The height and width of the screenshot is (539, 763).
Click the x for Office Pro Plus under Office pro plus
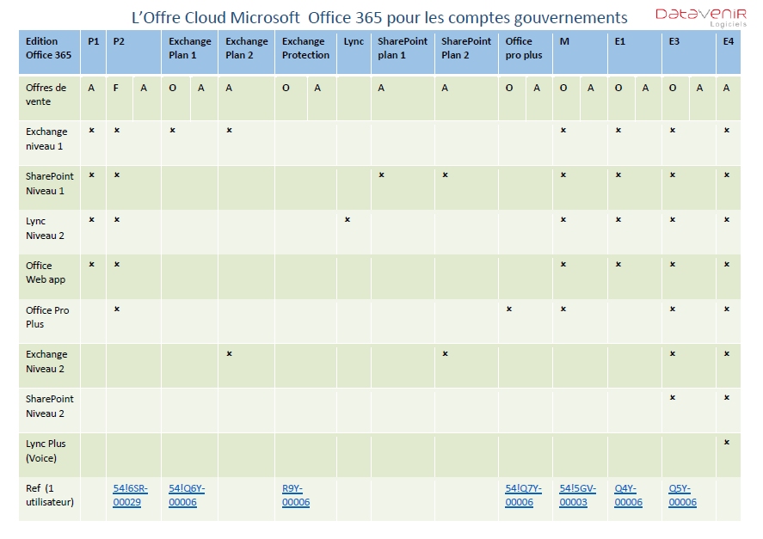pyautogui.click(x=509, y=309)
